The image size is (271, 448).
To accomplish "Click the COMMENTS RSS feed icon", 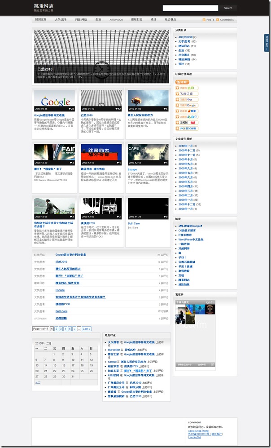I will tap(218, 20).
